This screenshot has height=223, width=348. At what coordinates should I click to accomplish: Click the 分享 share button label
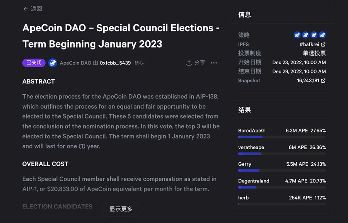pos(200,63)
